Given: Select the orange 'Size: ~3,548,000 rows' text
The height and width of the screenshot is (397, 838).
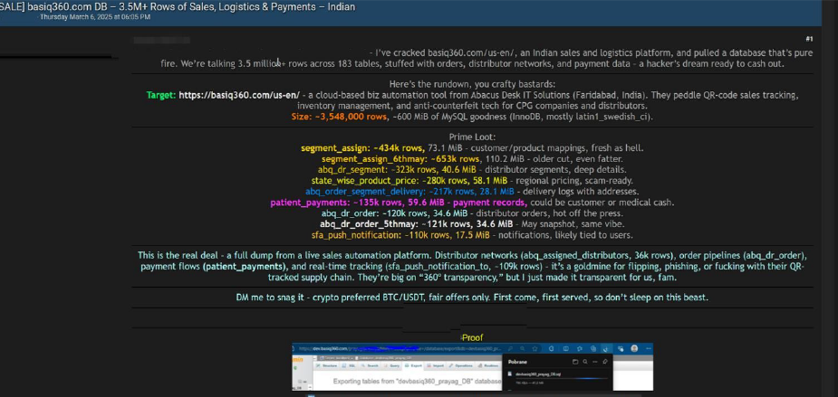Looking at the screenshot, I should (x=340, y=117).
